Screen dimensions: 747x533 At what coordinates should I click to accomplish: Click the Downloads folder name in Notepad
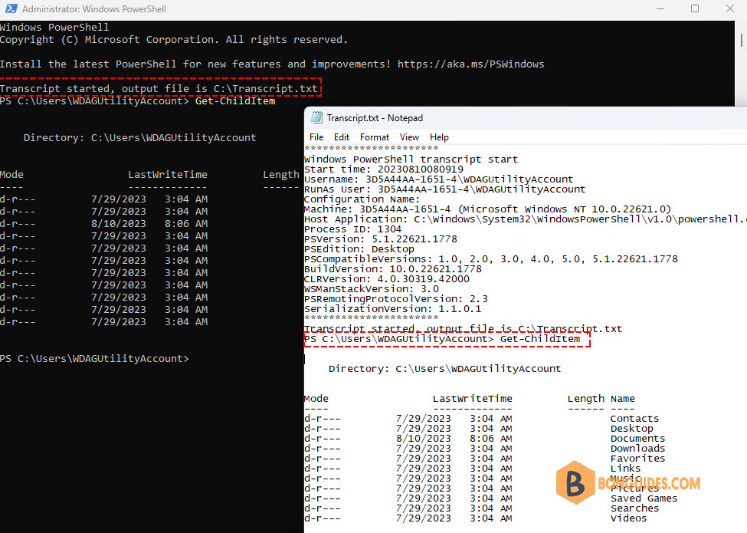coord(638,449)
